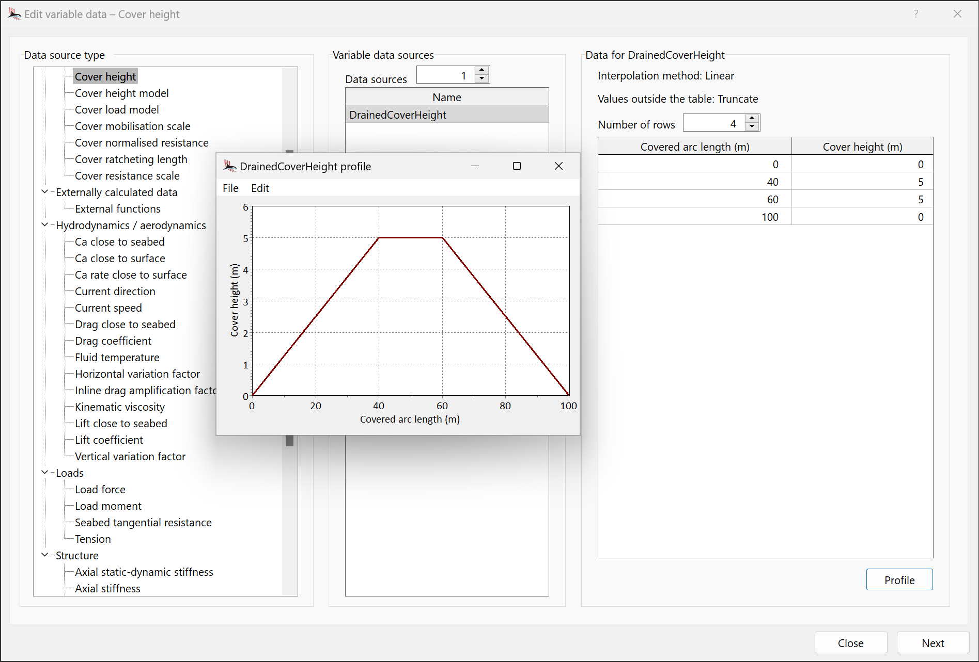Open the File menu in the profile window
This screenshot has height=662, width=979.
click(230, 188)
